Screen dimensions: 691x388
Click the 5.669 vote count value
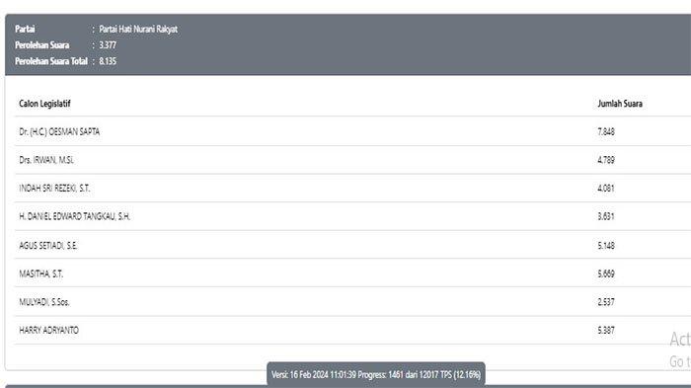[606, 273]
